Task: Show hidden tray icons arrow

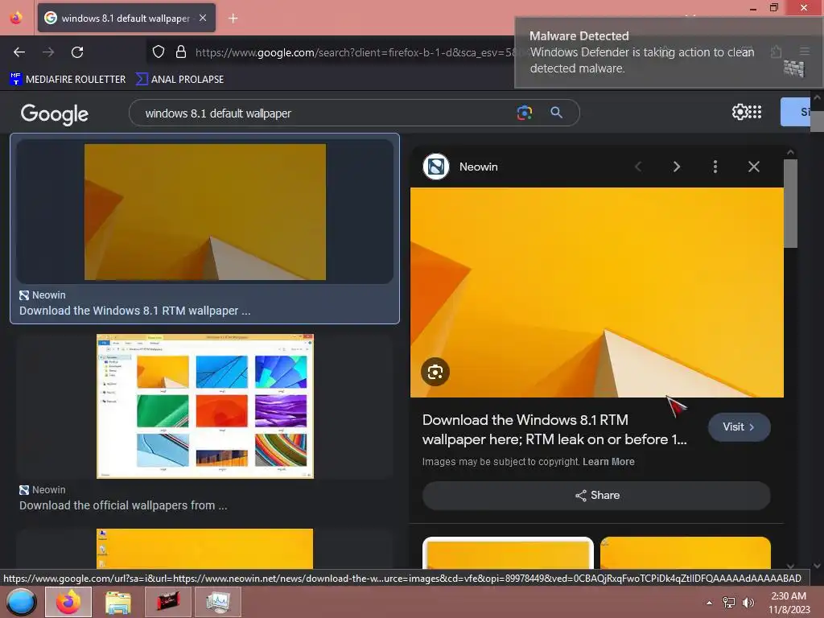Action: (710, 603)
